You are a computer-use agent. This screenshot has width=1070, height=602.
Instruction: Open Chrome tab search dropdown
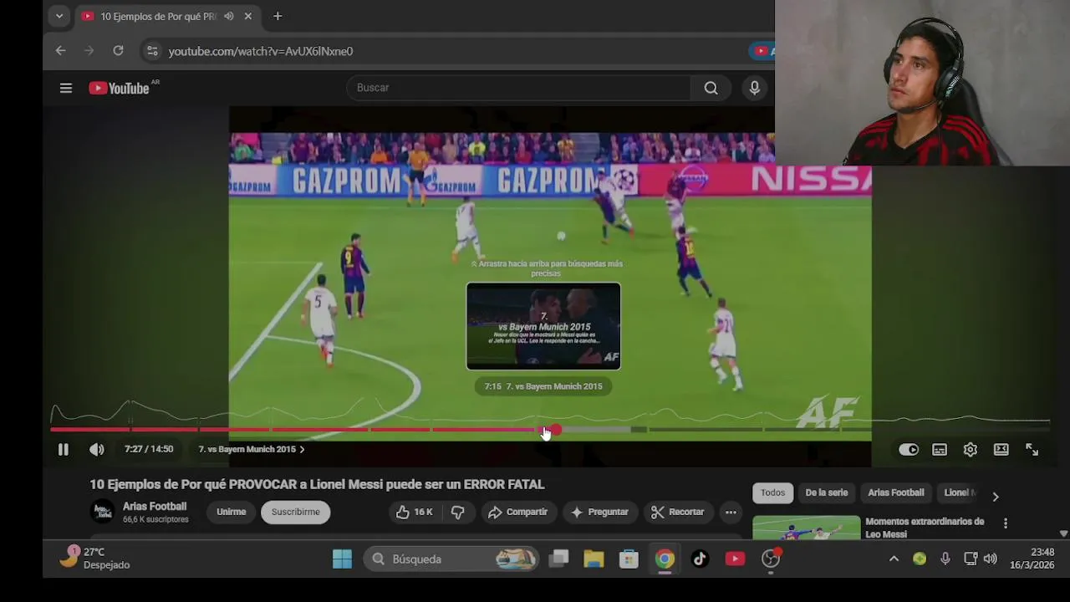click(x=59, y=16)
